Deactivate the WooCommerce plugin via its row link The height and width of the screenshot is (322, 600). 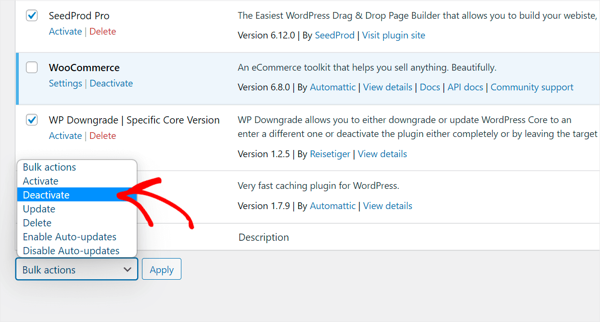(x=111, y=83)
